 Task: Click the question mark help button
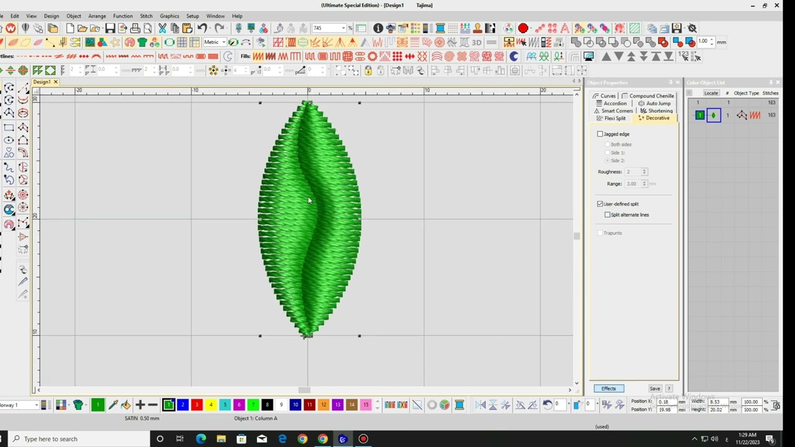669,389
